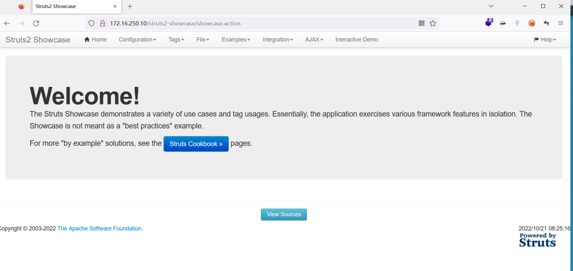
Task: Maximize the Firefox window
Action: [543, 6]
